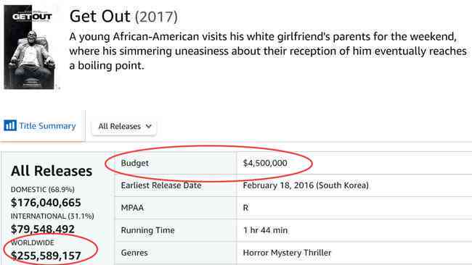Click February 18, 2016 (South Korea) date
The width and height of the screenshot is (472, 265).
(306, 185)
